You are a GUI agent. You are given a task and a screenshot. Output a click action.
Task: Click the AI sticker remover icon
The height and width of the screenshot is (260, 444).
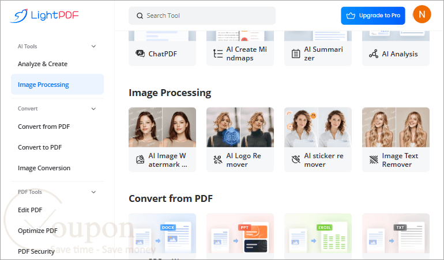point(296,160)
